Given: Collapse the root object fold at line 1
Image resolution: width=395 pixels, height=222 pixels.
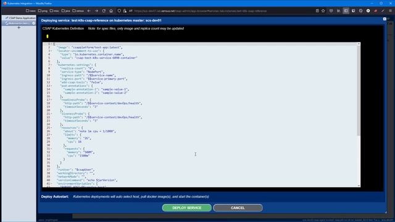Looking at the screenshot, I should click(51, 44).
